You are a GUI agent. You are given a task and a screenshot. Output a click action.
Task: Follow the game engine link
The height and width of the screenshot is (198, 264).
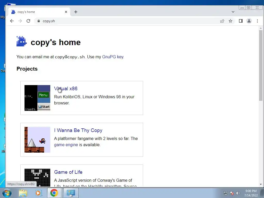pos(66,145)
